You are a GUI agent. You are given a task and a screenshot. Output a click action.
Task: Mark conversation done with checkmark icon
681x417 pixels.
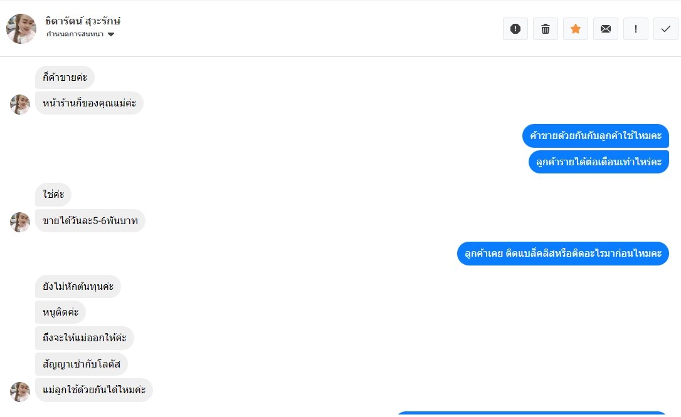click(666, 29)
